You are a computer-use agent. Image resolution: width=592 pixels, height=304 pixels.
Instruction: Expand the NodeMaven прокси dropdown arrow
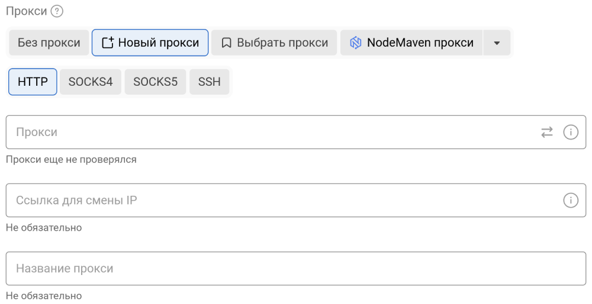point(497,43)
